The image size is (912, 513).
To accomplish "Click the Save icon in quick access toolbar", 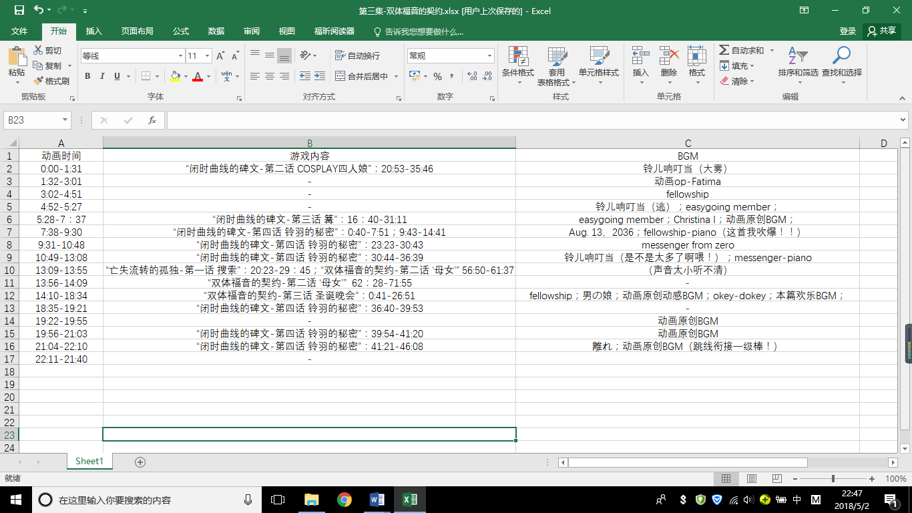I will point(19,11).
